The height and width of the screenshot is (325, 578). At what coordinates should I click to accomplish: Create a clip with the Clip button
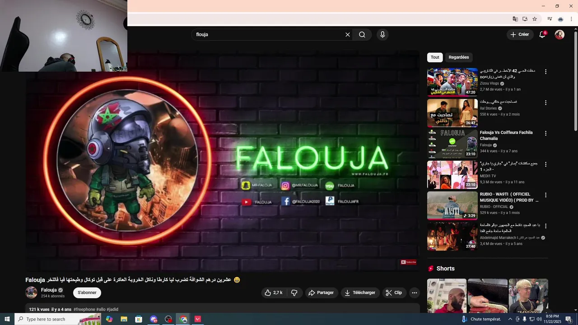coord(394,293)
